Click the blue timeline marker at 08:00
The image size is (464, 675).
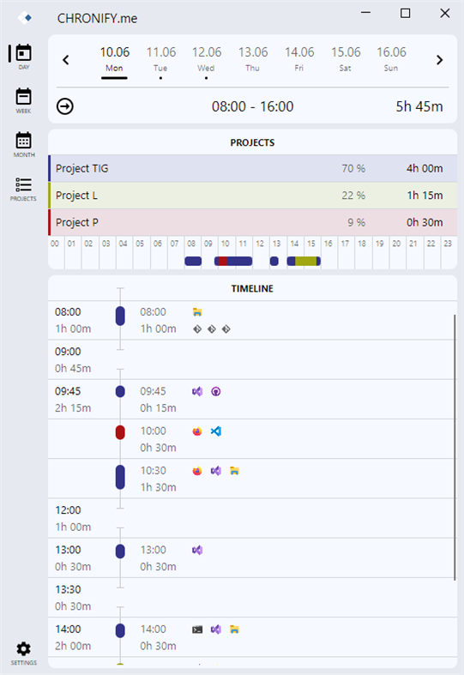[x=120, y=316]
